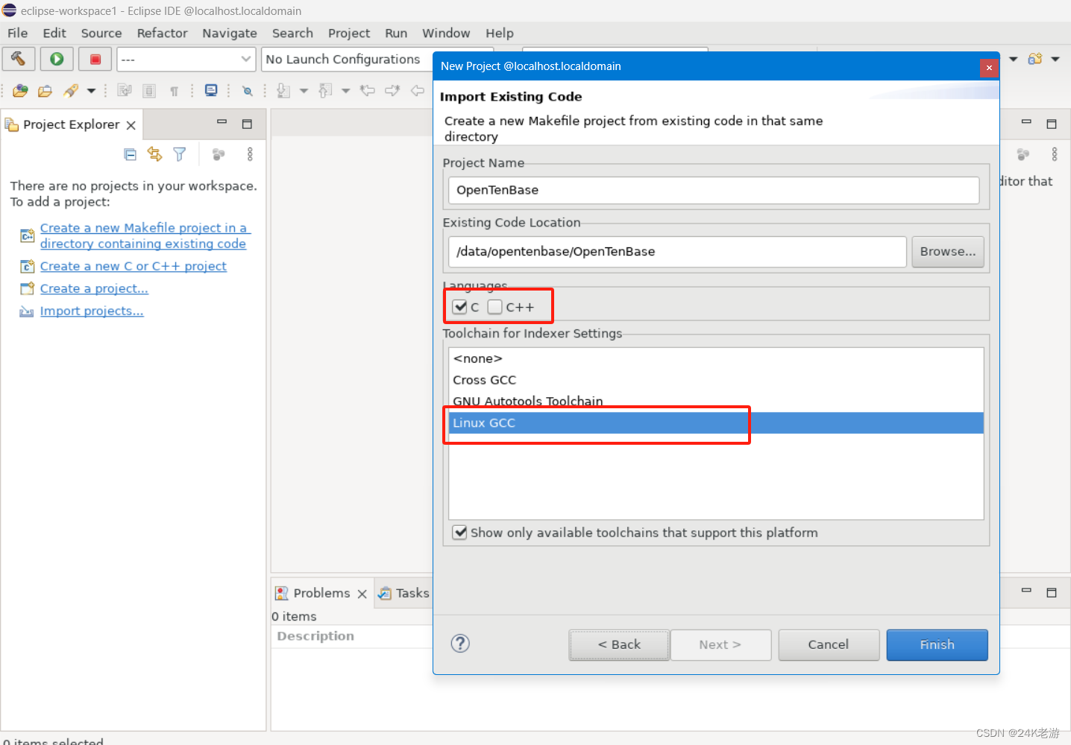The height and width of the screenshot is (745, 1071).
Task: Expand the Search toolbar dropdown arrow
Action: [92, 91]
